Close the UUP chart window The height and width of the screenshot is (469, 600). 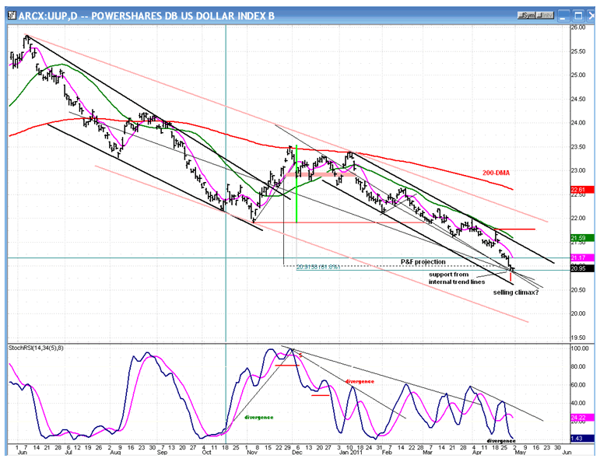point(591,15)
